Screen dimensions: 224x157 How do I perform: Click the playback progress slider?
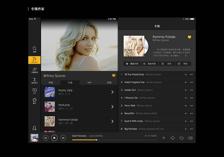(x=114, y=140)
